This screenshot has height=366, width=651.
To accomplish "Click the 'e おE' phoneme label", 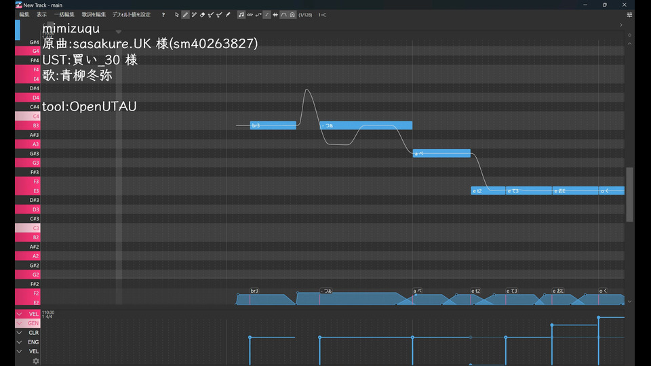I will (x=558, y=291).
